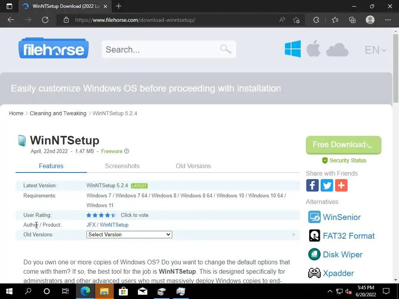Select the Apple Mac platform icon

(x=313, y=49)
